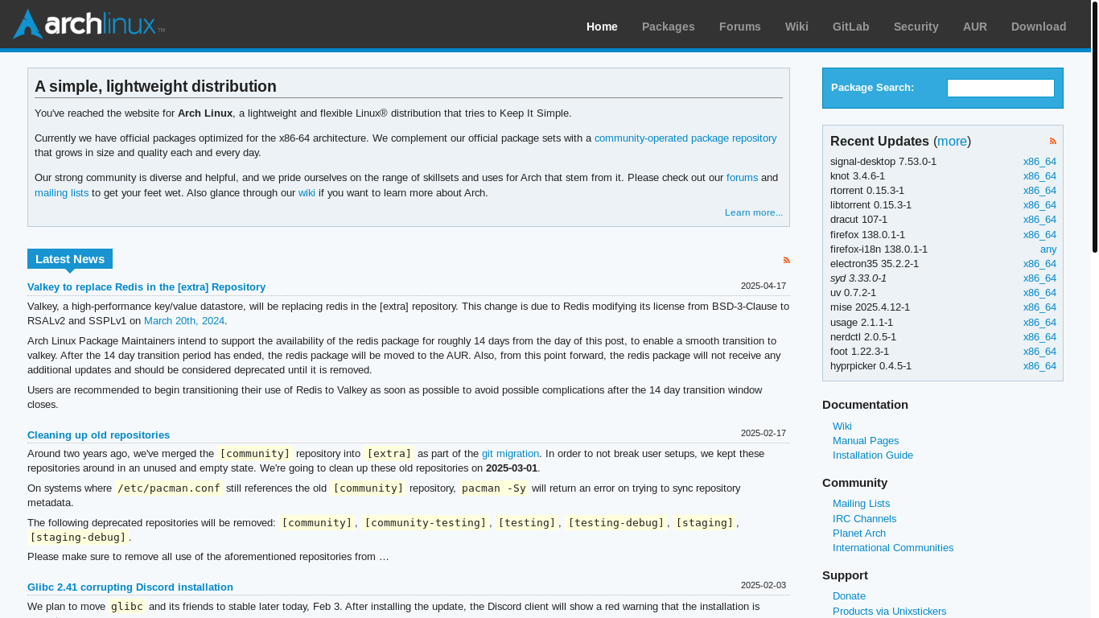Open Valkey to replace Redis news article
This screenshot has width=1099, height=618.
pyautogui.click(x=146, y=287)
